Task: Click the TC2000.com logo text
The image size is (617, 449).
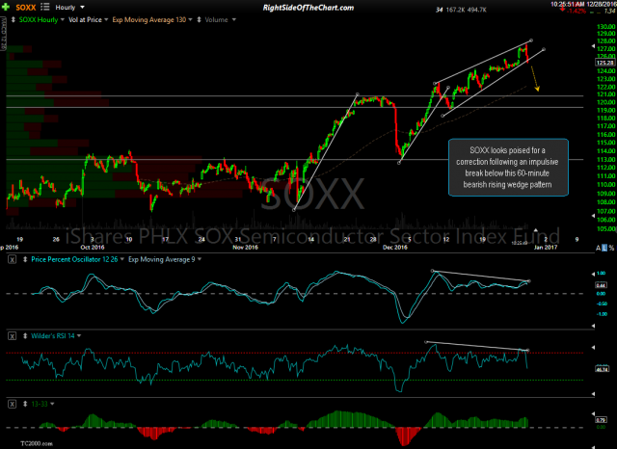Action: click(37, 443)
